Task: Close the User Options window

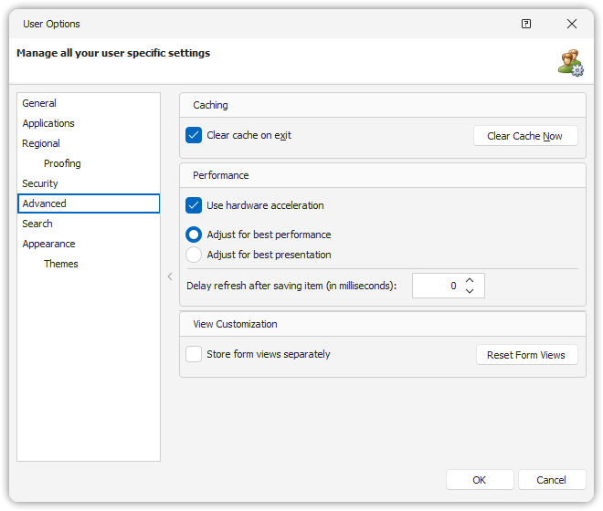Action: [x=572, y=24]
